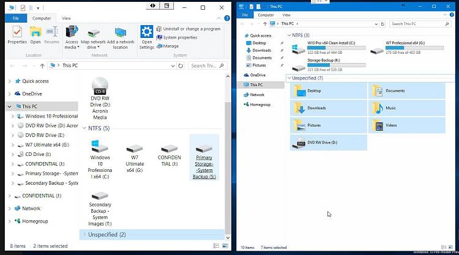
Task: Switch to Computer tab in left window
Action: (42, 18)
